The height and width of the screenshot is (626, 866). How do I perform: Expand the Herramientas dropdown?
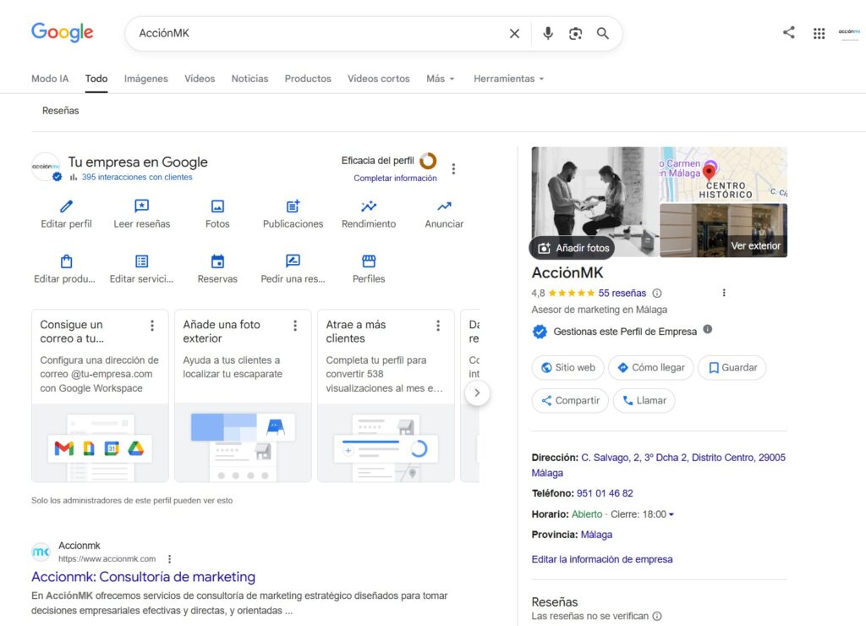coord(508,79)
